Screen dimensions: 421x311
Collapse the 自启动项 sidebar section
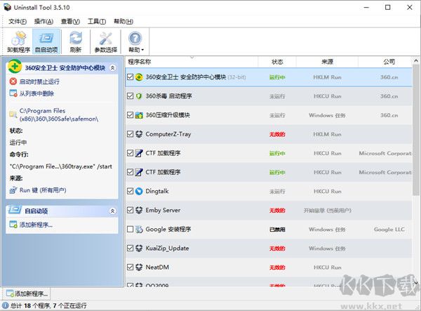(x=112, y=211)
